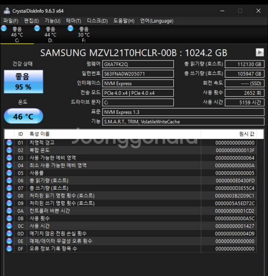Click status orb for attribute 06 총 읽기량
This screenshot has width=268, height=276.
click(x=9, y=180)
